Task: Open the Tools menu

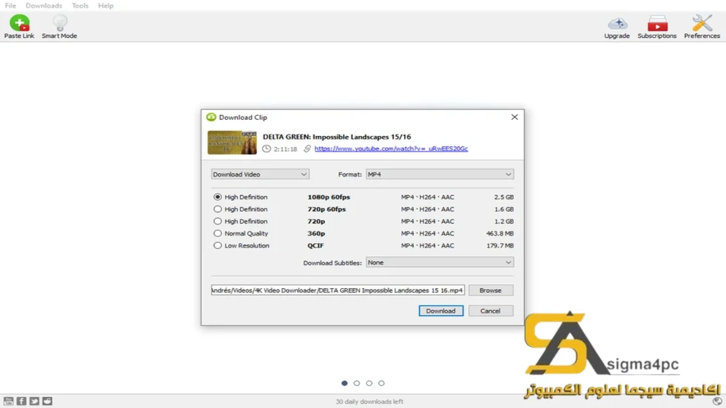Action: [80, 5]
